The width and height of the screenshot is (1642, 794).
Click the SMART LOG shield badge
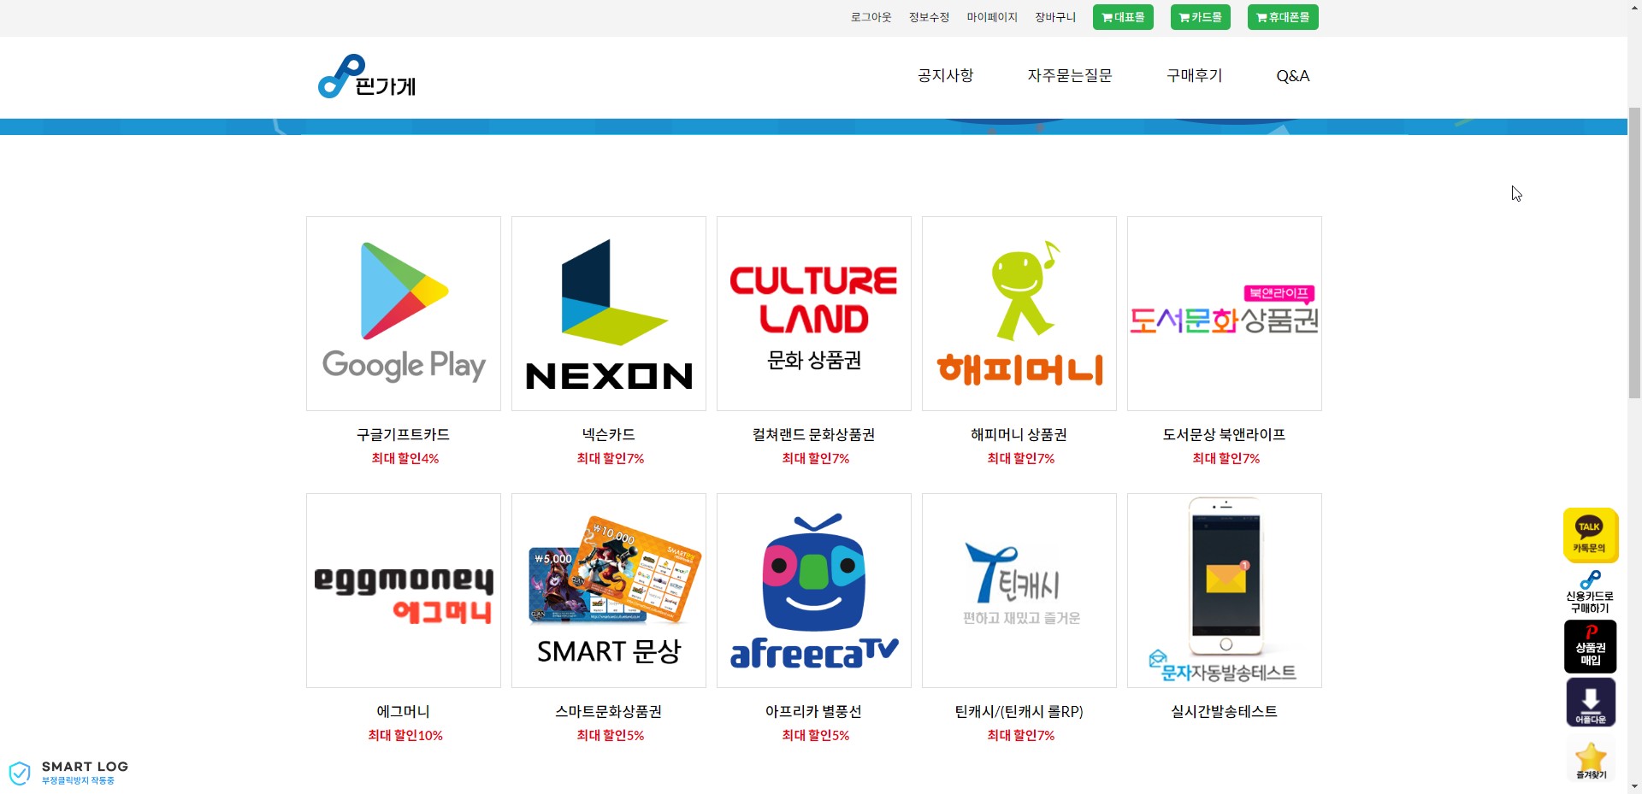68,772
